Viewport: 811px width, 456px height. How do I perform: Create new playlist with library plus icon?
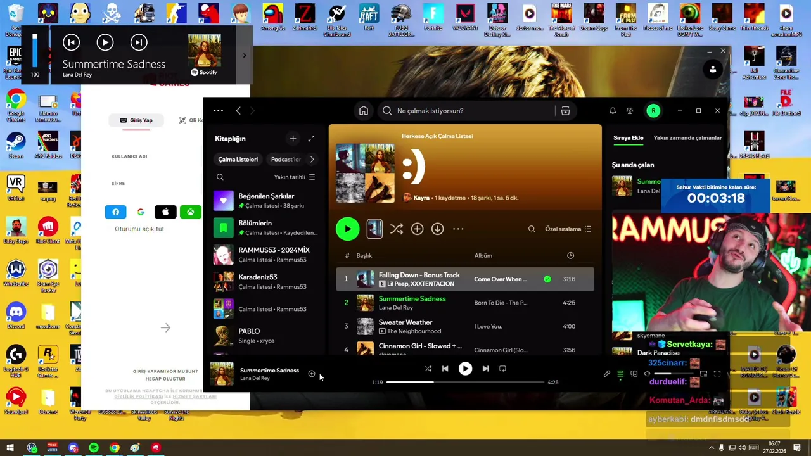tap(293, 139)
